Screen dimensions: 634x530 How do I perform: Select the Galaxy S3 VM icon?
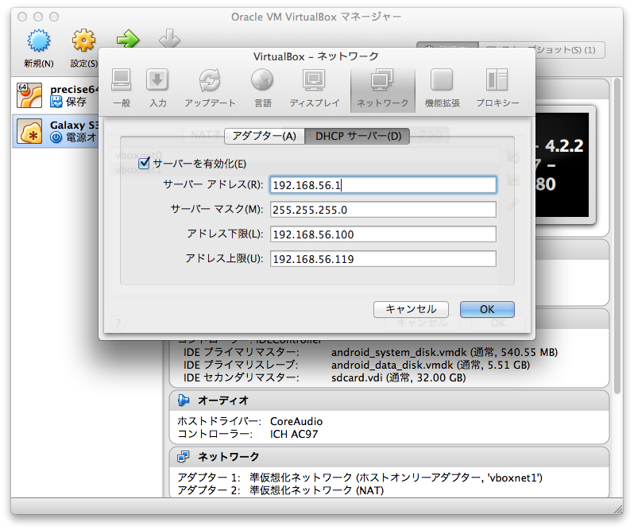29,131
